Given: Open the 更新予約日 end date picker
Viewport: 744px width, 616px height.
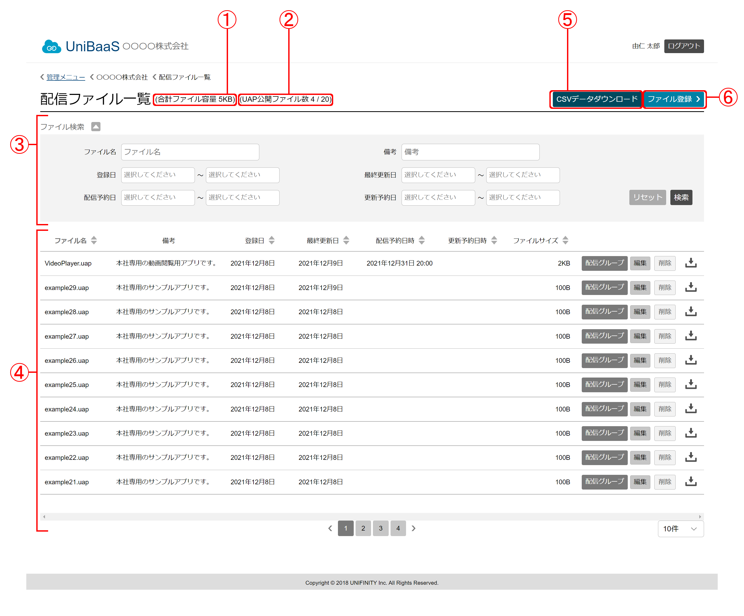Looking at the screenshot, I should (x=523, y=198).
